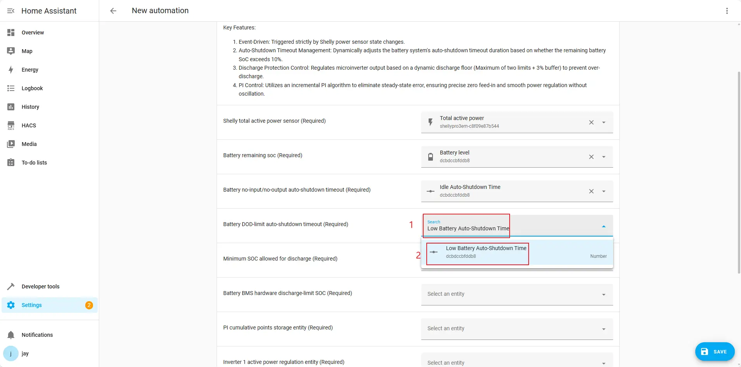Open the jay user profile
Image resolution: width=741 pixels, height=367 pixels.
tap(25, 353)
